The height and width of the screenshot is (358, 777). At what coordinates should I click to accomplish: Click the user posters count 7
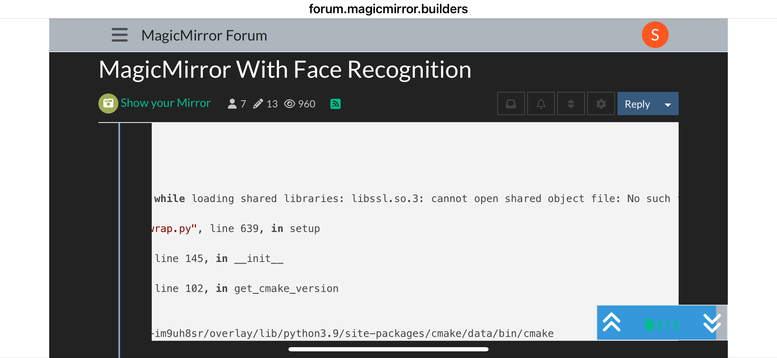(237, 104)
